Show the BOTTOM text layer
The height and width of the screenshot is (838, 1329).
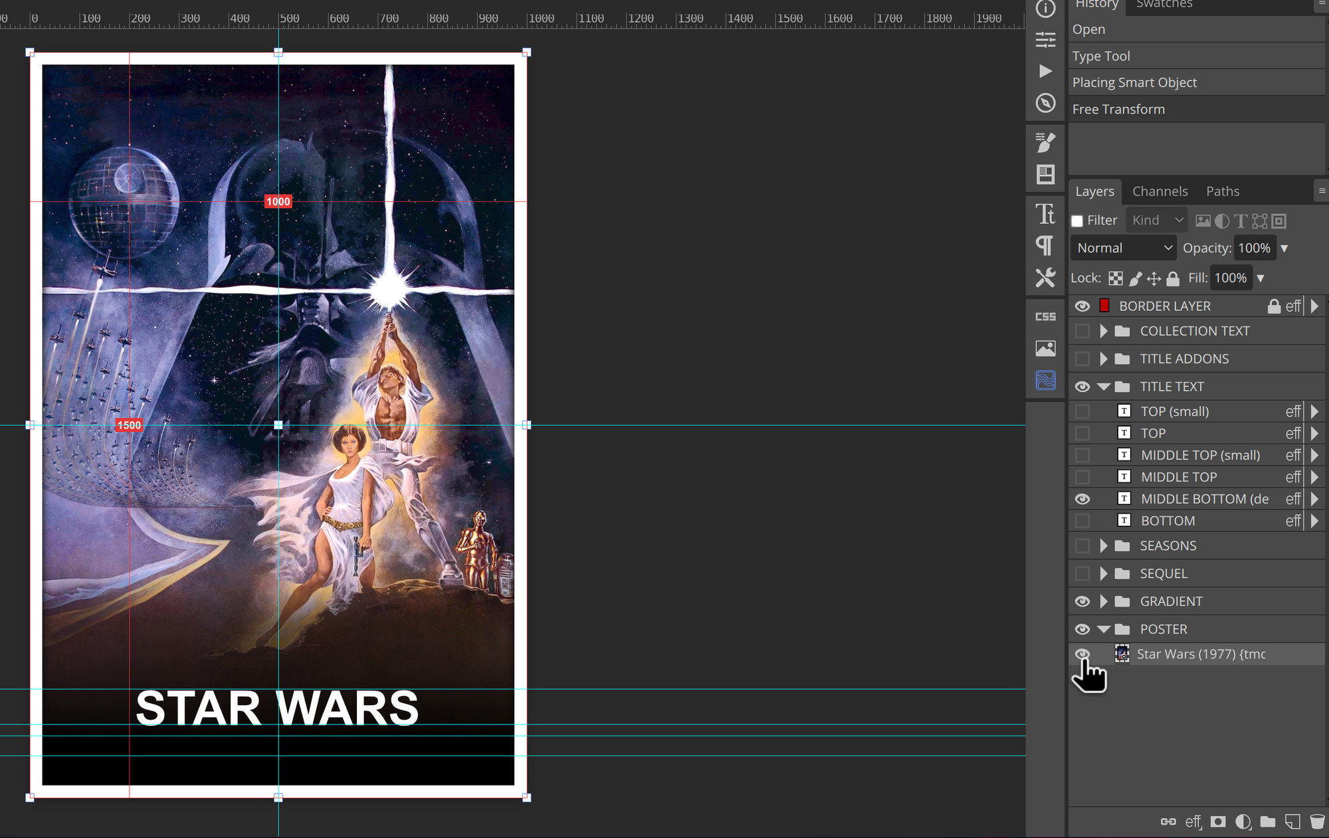pyautogui.click(x=1082, y=521)
